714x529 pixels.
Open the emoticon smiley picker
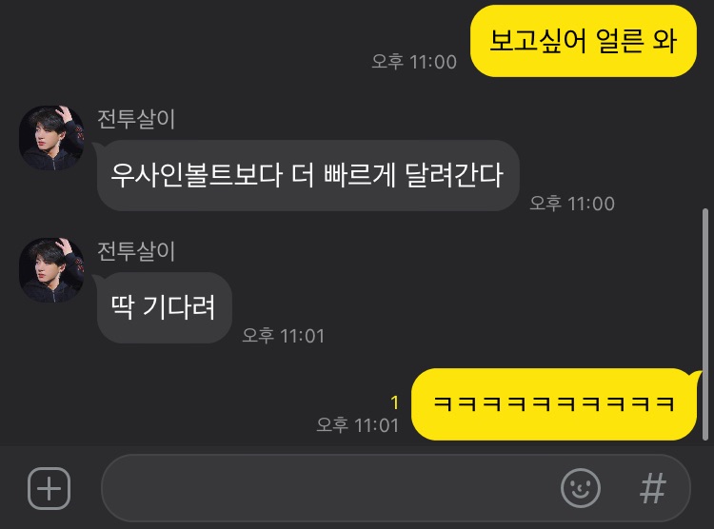pyautogui.click(x=580, y=488)
